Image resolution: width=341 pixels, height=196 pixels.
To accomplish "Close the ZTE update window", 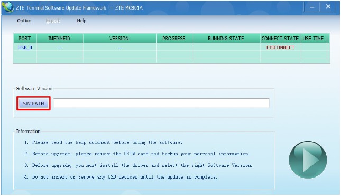I will [x=328, y=7].
